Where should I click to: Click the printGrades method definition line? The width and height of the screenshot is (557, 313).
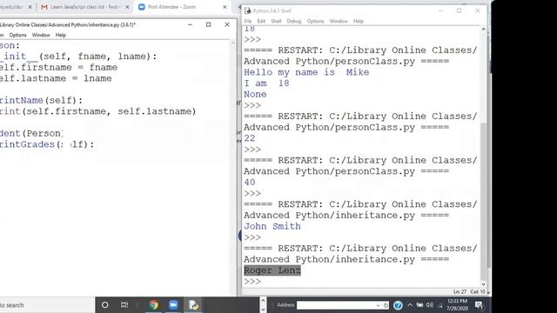47,144
